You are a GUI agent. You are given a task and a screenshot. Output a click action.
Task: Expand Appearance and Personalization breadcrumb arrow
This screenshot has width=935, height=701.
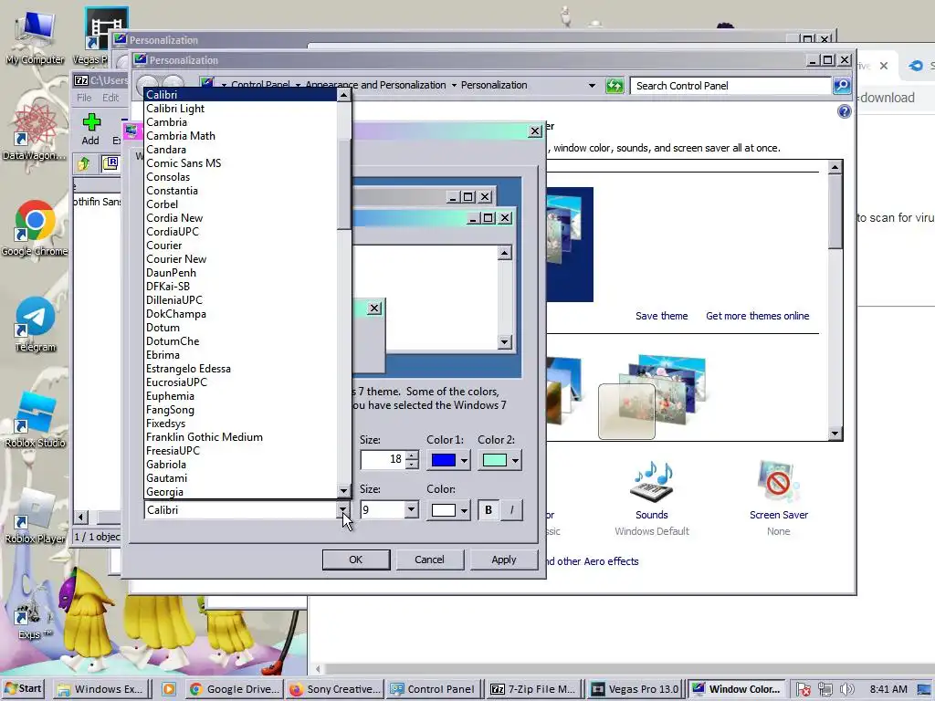(x=455, y=86)
